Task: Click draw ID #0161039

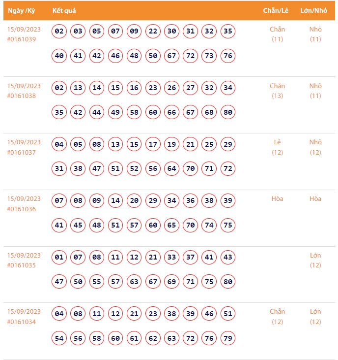Action: 22,39
